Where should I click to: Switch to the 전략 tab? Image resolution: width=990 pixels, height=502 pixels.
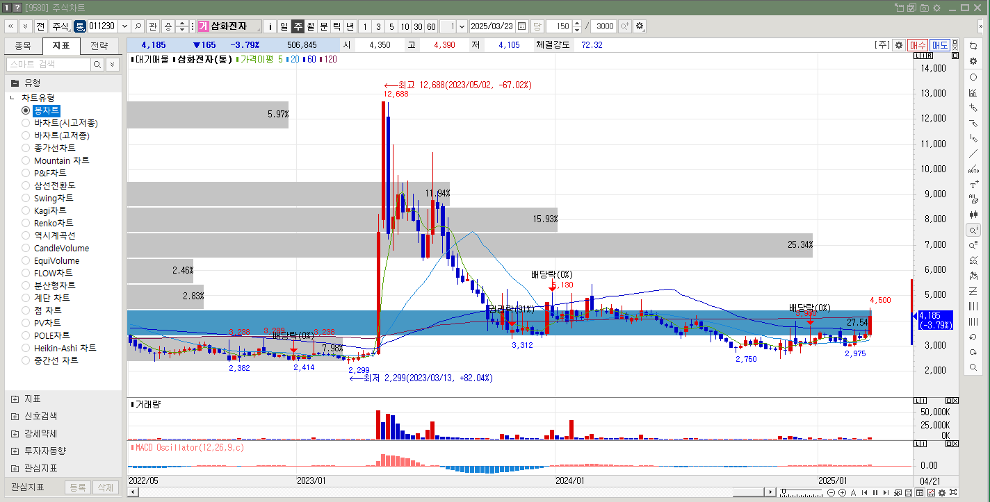[99, 47]
